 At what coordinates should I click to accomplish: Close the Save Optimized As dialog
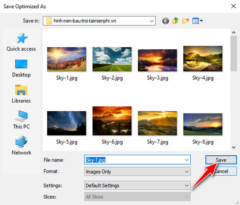[x=233, y=6]
